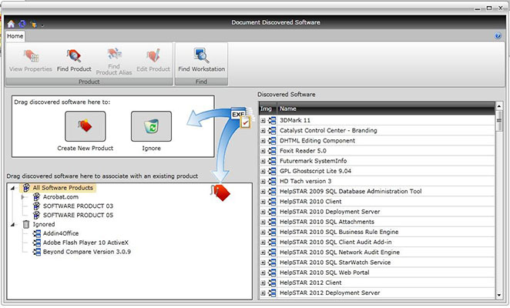Select Catalyst Control Center - Branding text
This screenshot has height=308, width=510.
point(328,130)
